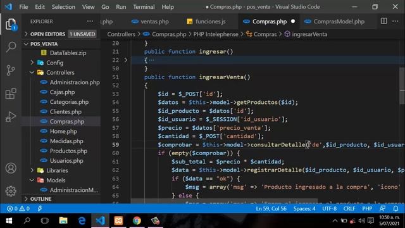Click Ln 59, Col 56 in status bar
405x228 pixels.
pos(271,208)
